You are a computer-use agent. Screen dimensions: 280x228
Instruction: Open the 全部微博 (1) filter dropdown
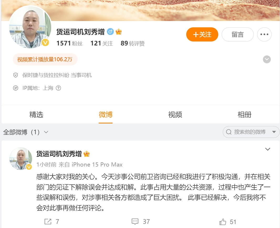[26, 132]
